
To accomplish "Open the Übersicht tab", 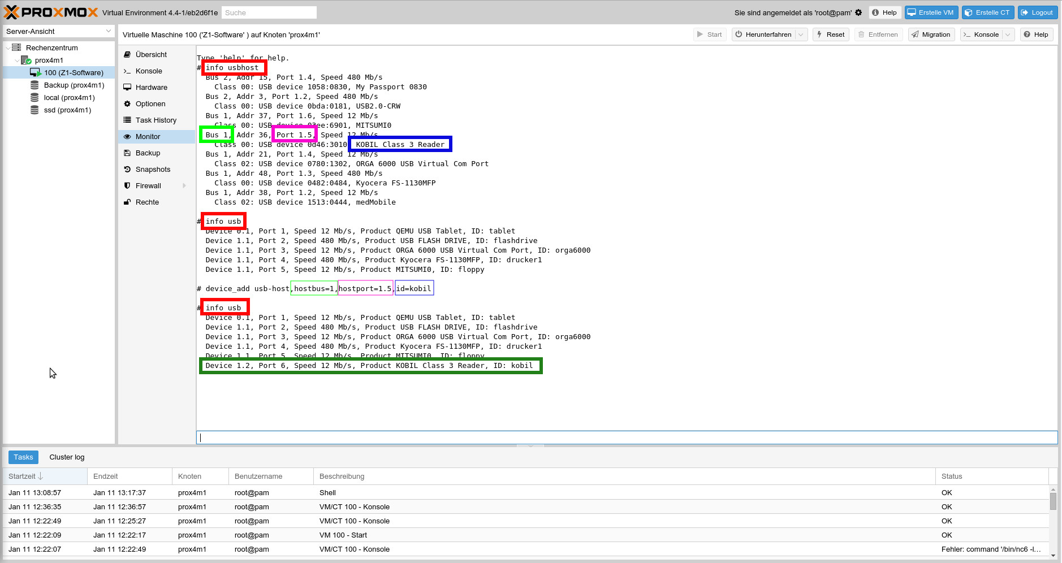I will point(157,55).
